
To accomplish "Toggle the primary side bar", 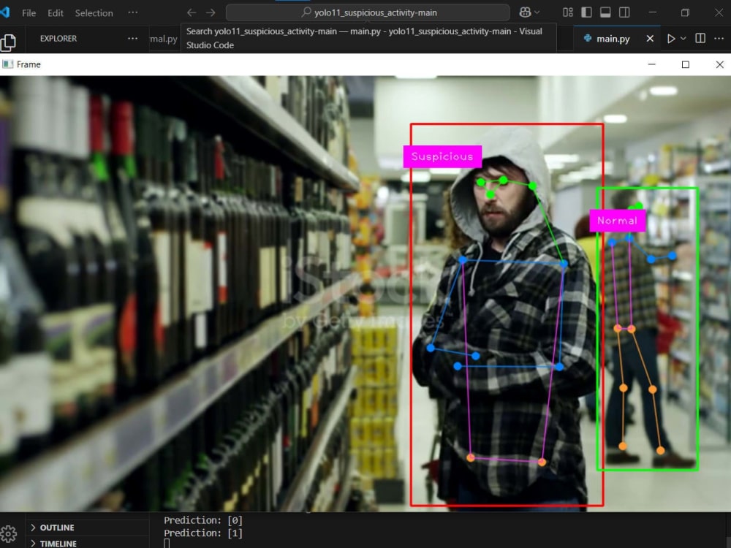I will 586,12.
